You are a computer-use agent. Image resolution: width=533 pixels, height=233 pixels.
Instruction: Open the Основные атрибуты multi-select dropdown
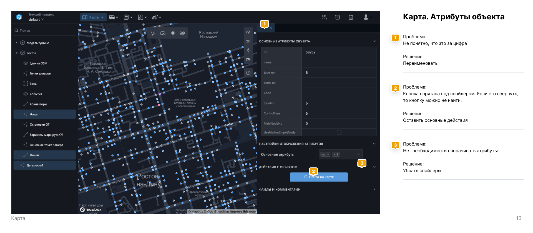click(x=341, y=154)
